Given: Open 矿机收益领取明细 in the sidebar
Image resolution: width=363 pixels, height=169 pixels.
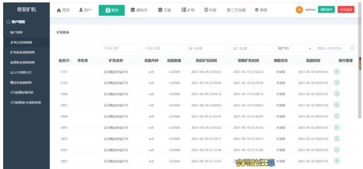Looking at the screenshot, I should (x=22, y=52).
